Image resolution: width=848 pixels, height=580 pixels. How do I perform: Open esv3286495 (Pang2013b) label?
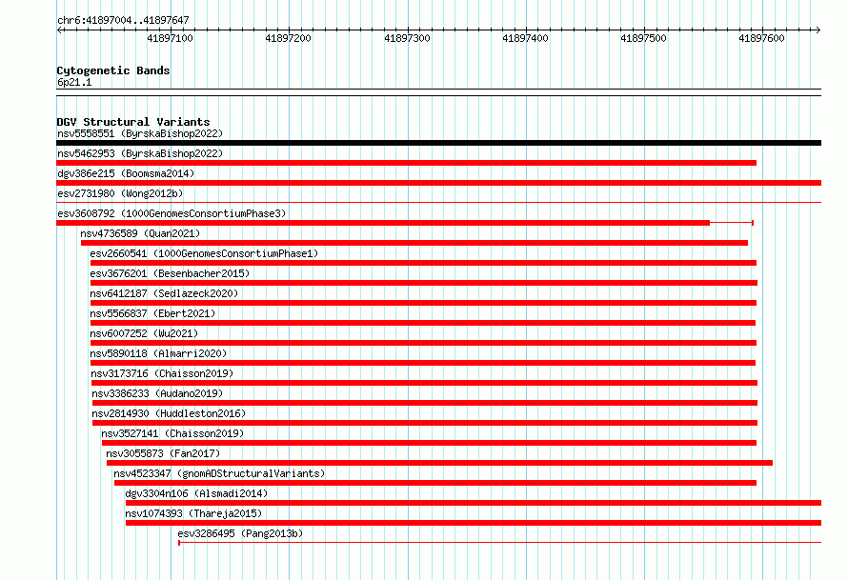(x=240, y=533)
